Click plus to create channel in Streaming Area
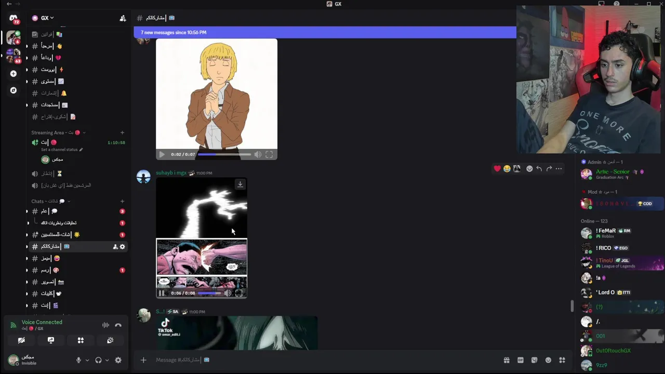Viewport: 665px width, 374px height. 122,132
